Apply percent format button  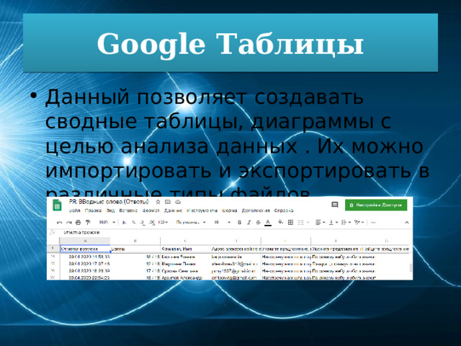point(133,223)
